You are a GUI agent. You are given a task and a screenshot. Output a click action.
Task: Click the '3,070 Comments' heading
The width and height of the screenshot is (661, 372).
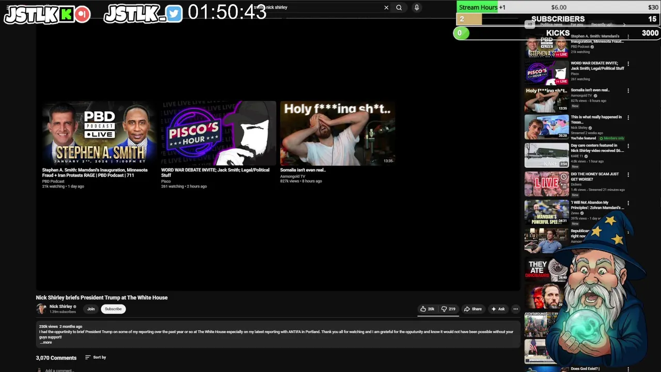(56, 358)
